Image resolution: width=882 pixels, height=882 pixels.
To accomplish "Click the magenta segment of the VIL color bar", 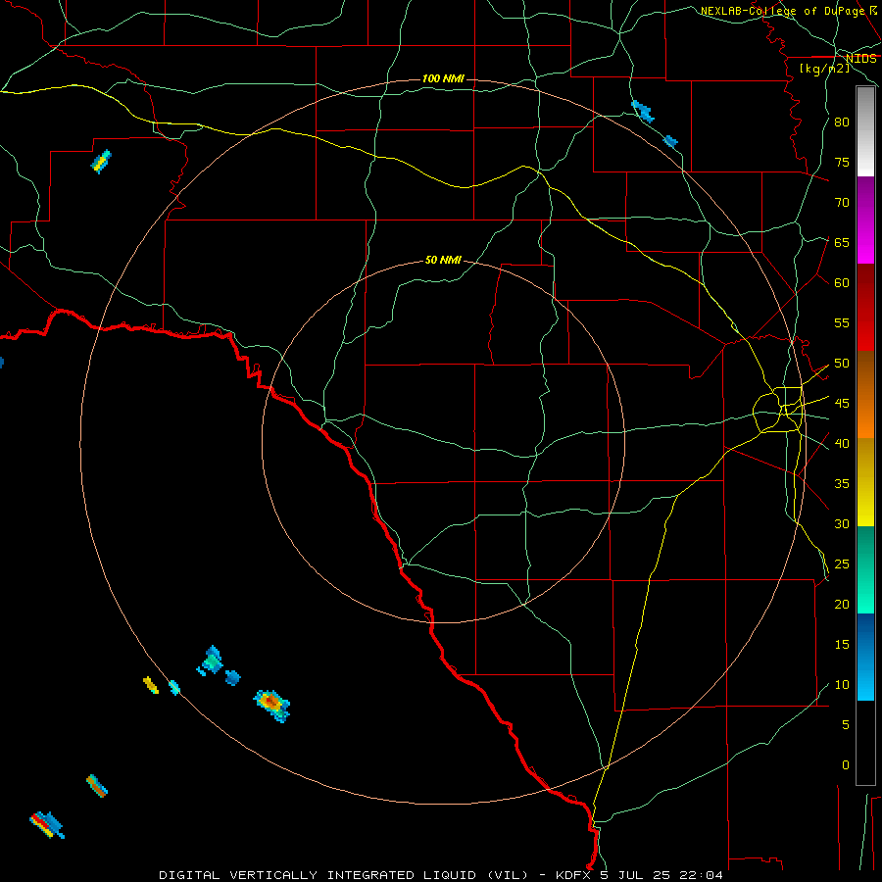I will pyautogui.click(x=865, y=220).
